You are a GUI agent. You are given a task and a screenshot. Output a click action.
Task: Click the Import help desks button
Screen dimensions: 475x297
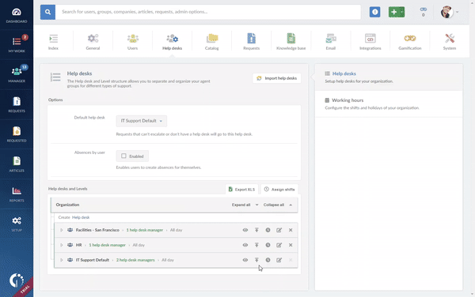(x=277, y=78)
